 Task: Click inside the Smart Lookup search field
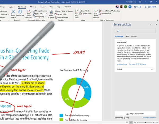pyautogui.click(x=135, y=31)
